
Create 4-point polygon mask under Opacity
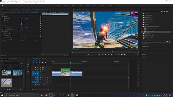point(7,33)
